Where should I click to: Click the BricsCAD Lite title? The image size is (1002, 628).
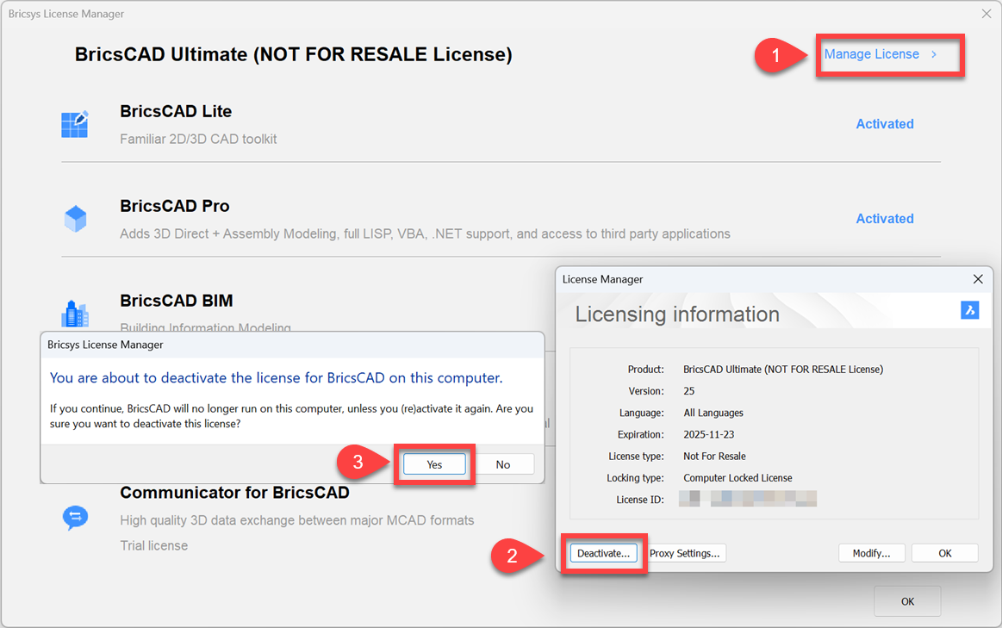coord(176,111)
